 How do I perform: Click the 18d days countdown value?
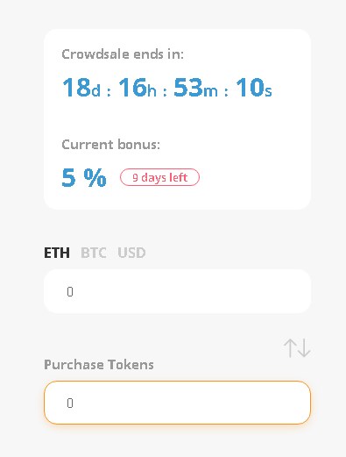81,87
